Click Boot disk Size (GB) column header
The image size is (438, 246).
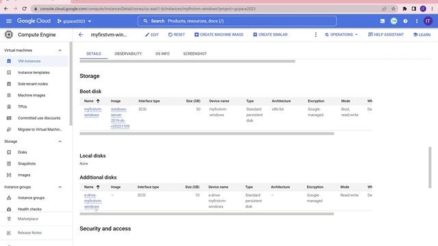[x=193, y=101]
